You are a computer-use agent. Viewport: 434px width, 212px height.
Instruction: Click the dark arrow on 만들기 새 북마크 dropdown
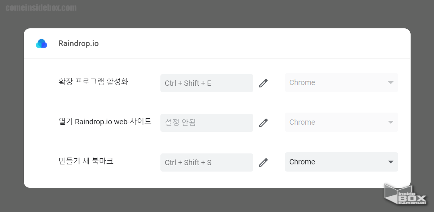pos(391,162)
